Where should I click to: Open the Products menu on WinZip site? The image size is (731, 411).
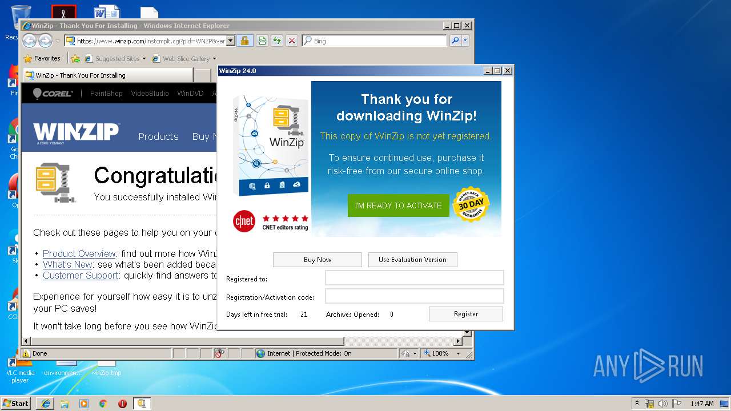click(158, 136)
